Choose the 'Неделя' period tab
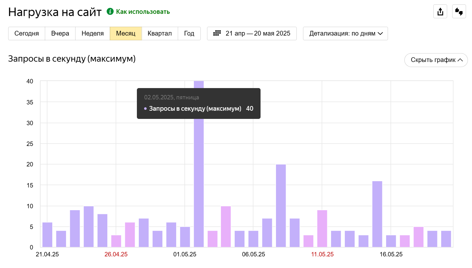This screenshot has height=268, width=472. (x=93, y=33)
